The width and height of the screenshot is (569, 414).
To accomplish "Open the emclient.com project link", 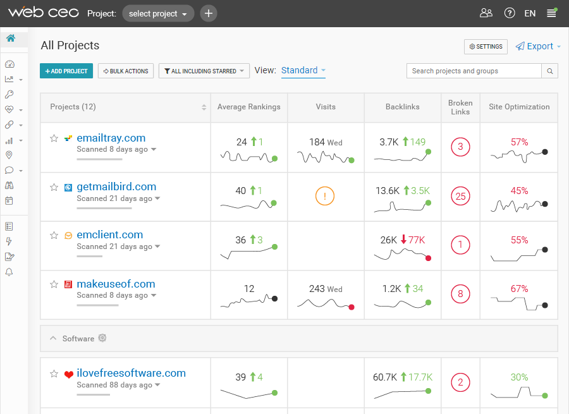I will [110, 235].
